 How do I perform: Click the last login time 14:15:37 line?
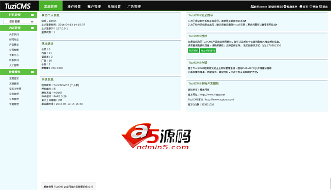tap(63, 24)
